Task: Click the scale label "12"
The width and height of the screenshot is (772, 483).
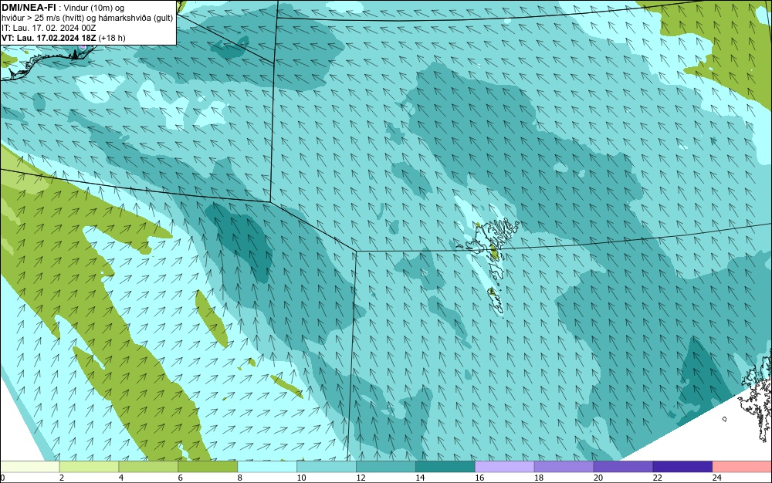Action: (x=361, y=478)
